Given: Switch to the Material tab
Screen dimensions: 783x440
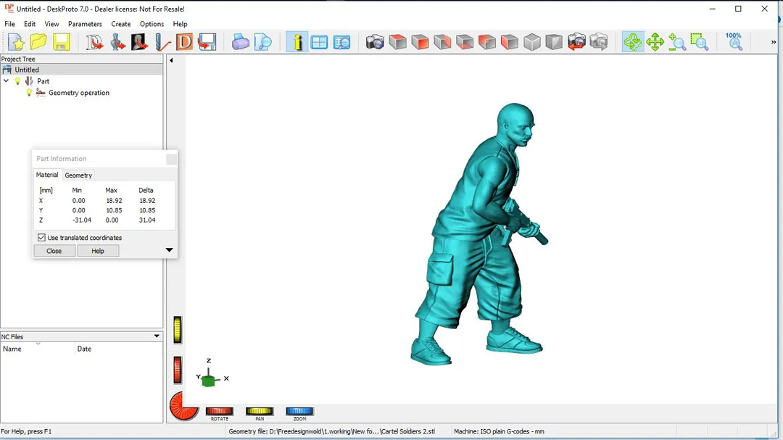Looking at the screenshot, I should pyautogui.click(x=47, y=175).
